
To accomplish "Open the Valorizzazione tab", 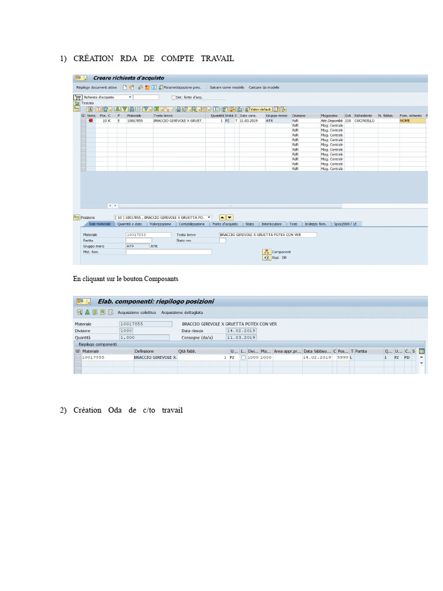I will pos(160,224).
